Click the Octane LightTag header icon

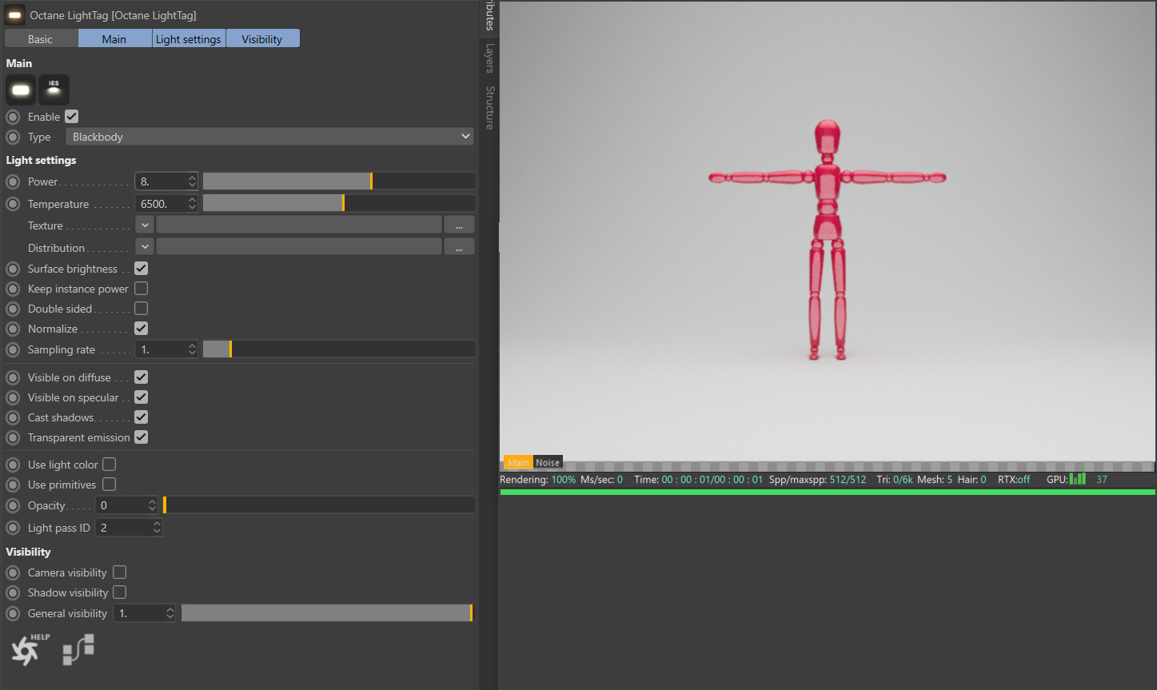click(x=14, y=15)
